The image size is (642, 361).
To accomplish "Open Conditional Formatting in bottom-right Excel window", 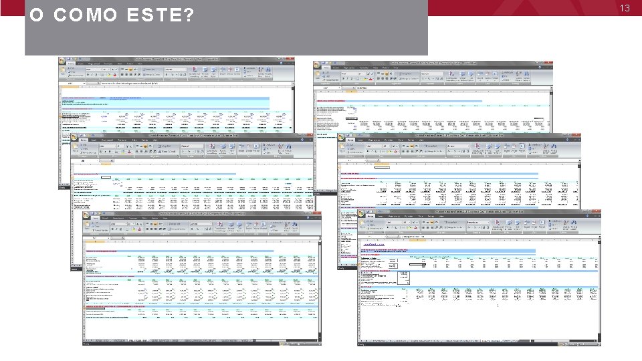I will [x=498, y=225].
